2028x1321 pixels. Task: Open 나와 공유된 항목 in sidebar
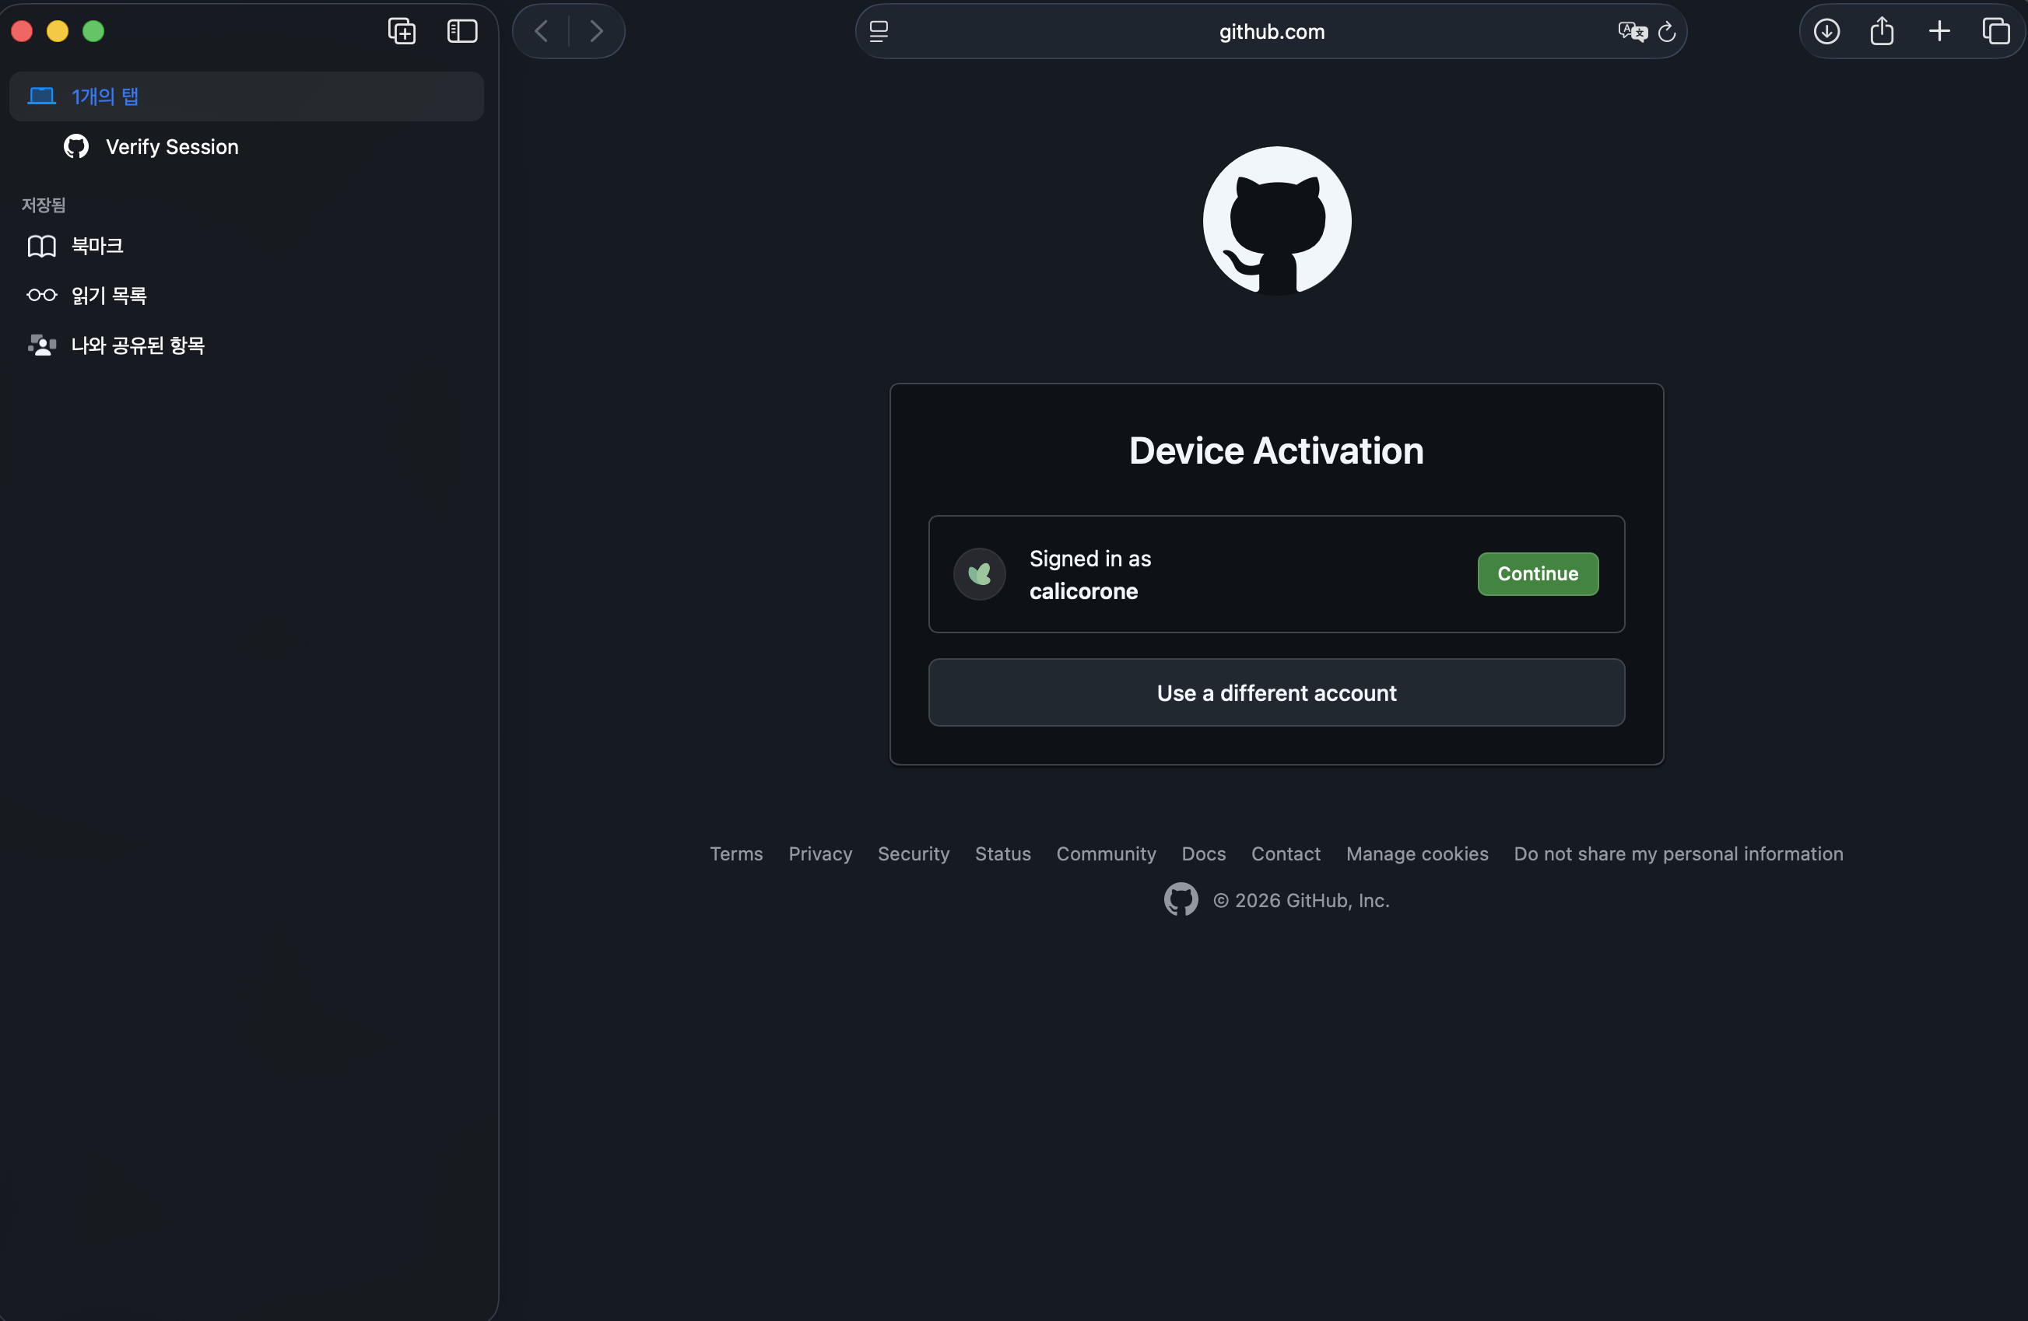137,345
